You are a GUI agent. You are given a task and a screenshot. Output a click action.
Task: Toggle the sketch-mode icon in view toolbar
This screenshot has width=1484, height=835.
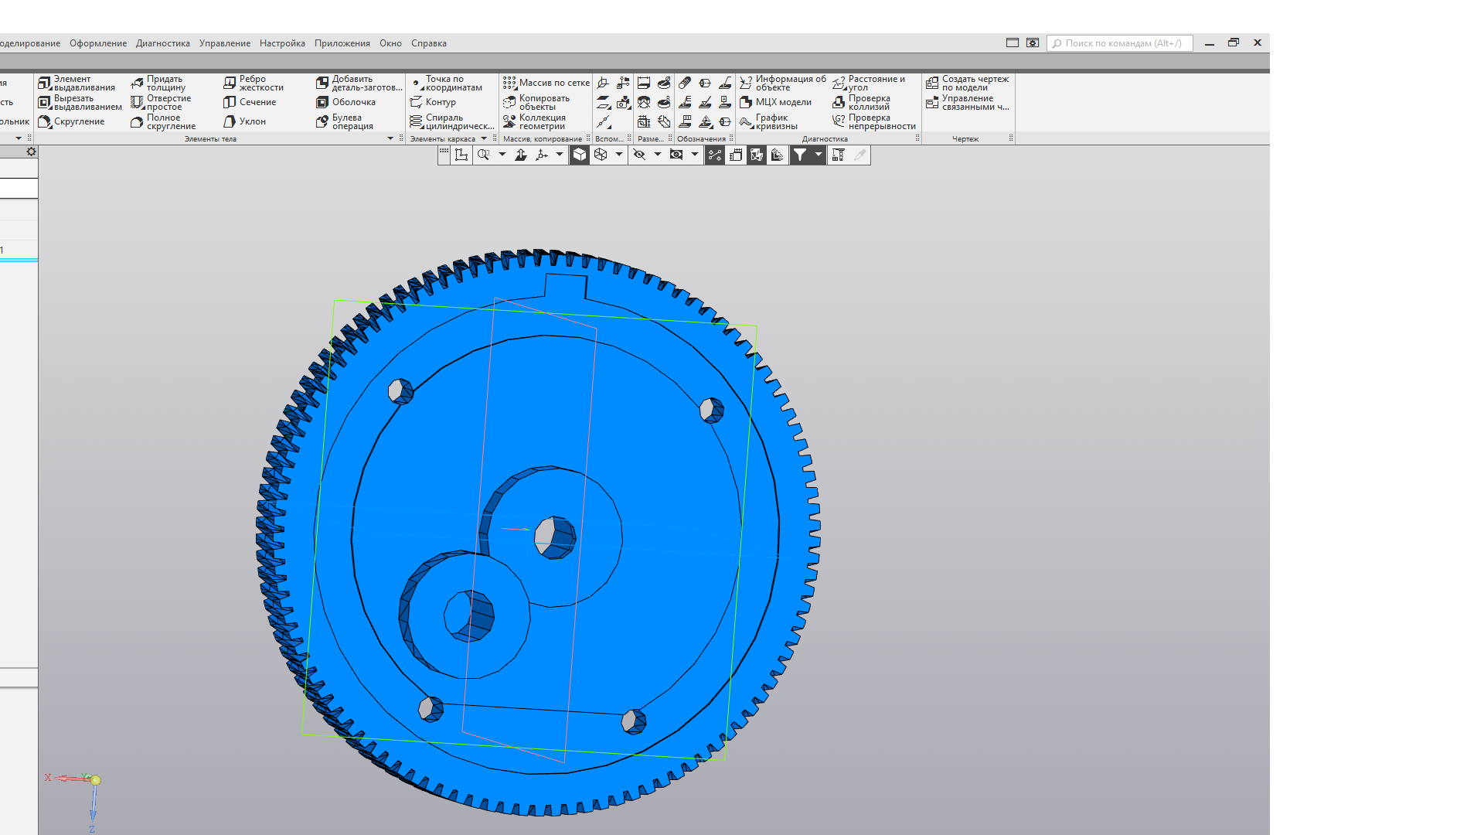461,155
